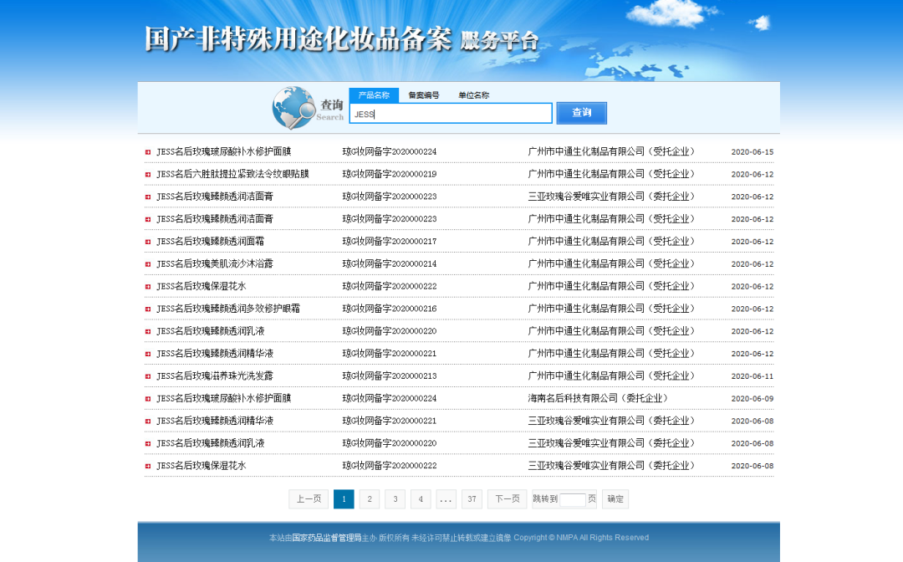The image size is (903, 562).
Task: Expand red plus icon for JESS名后六胜肽提拉紧致法令纹眼贴膜
Action: tap(148, 175)
